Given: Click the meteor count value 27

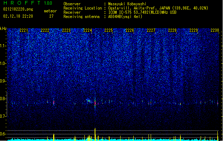Looking at the screenshot, I should click(x=51, y=16).
